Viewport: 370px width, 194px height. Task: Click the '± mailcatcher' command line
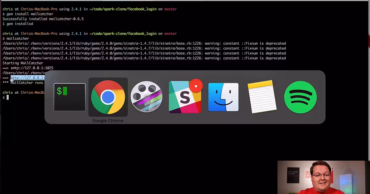tap(16, 38)
